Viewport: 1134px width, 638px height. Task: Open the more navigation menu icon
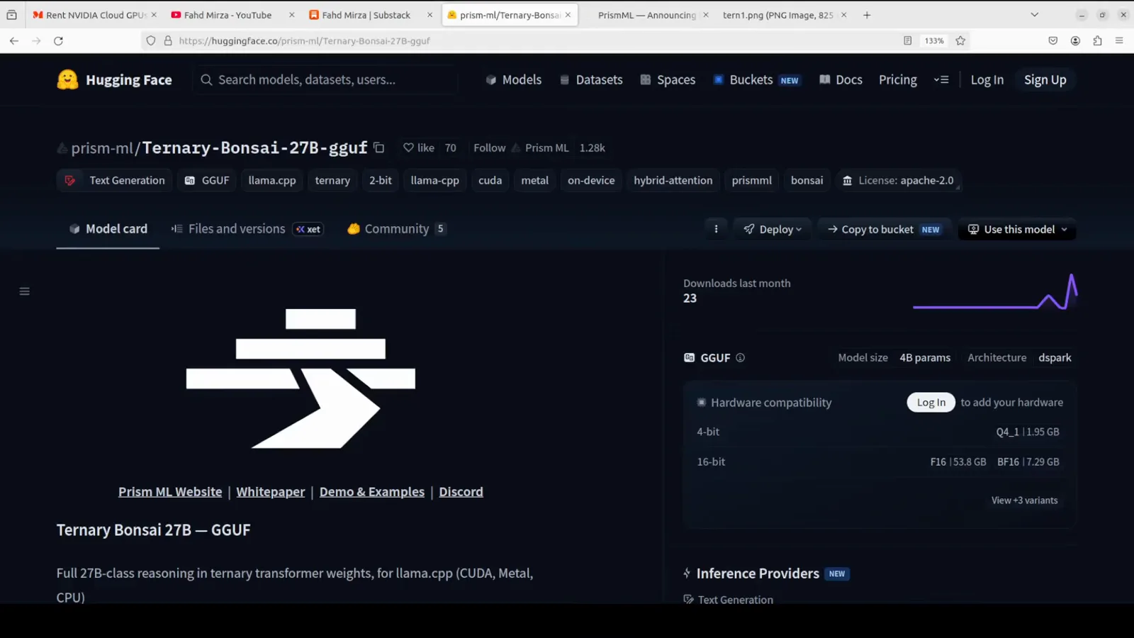[x=941, y=79]
